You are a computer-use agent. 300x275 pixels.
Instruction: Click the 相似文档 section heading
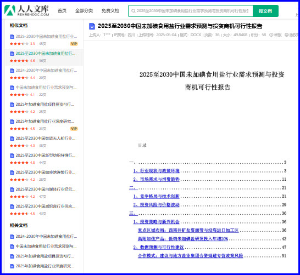[19, 25]
